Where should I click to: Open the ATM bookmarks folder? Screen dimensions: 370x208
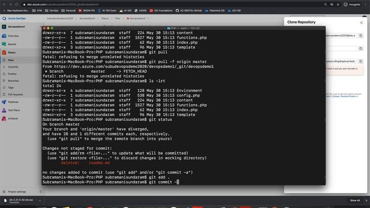[37, 10]
